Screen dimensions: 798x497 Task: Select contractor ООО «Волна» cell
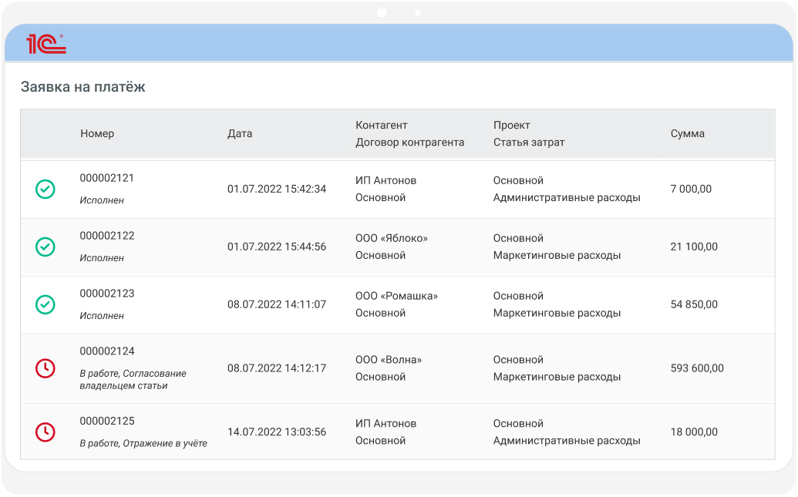pyautogui.click(x=389, y=360)
